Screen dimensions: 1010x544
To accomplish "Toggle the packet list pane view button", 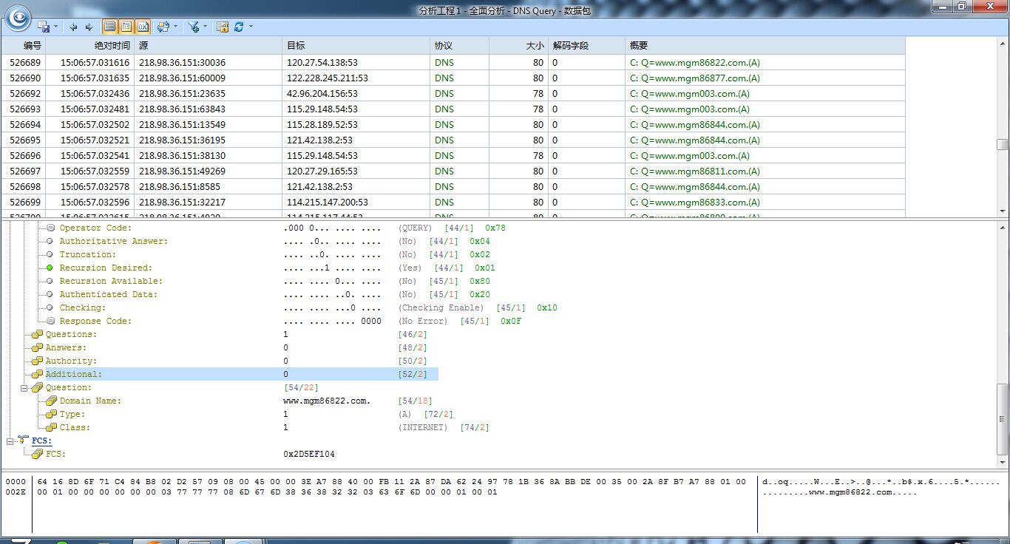I will tap(109, 27).
